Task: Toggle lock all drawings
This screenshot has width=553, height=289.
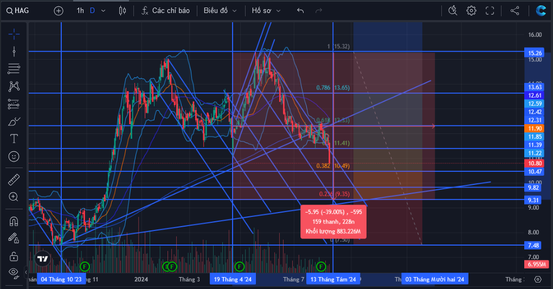Action: (x=14, y=256)
